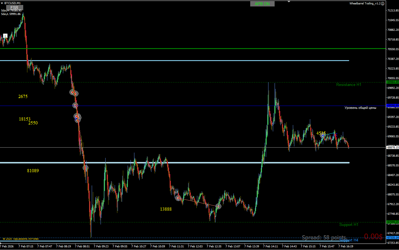Click the Support H1 label
Screen dimensions: 399x250
pos(349,224)
